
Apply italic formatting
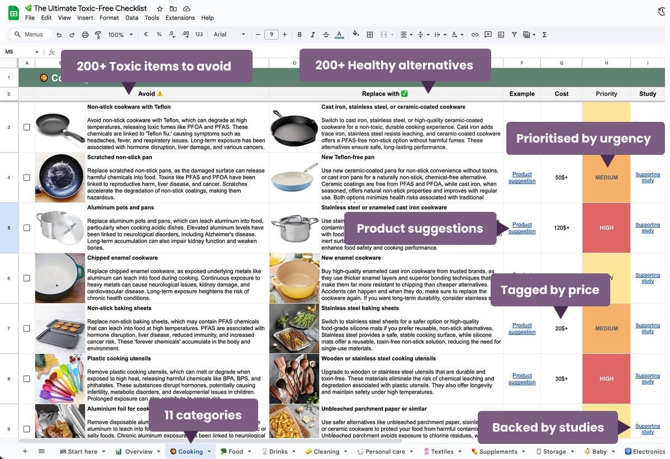coord(313,35)
